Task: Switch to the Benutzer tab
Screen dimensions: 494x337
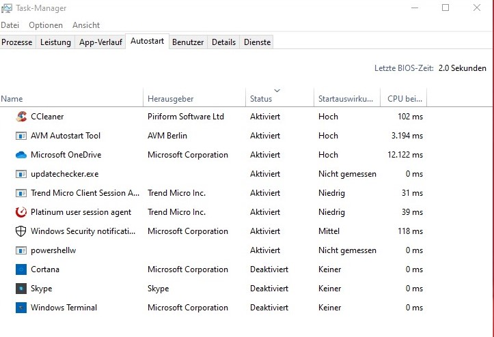Action: [188, 42]
